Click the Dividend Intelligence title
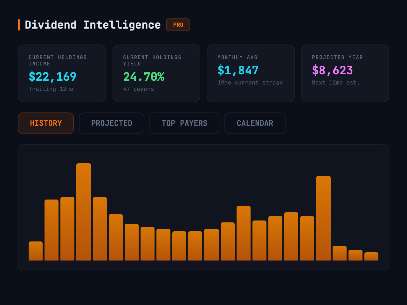 pyautogui.click(x=93, y=24)
